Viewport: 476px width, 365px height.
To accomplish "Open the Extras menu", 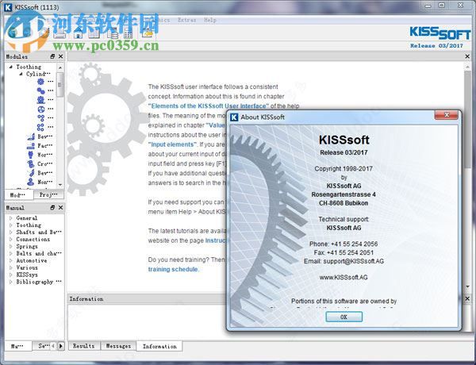I will 186,20.
